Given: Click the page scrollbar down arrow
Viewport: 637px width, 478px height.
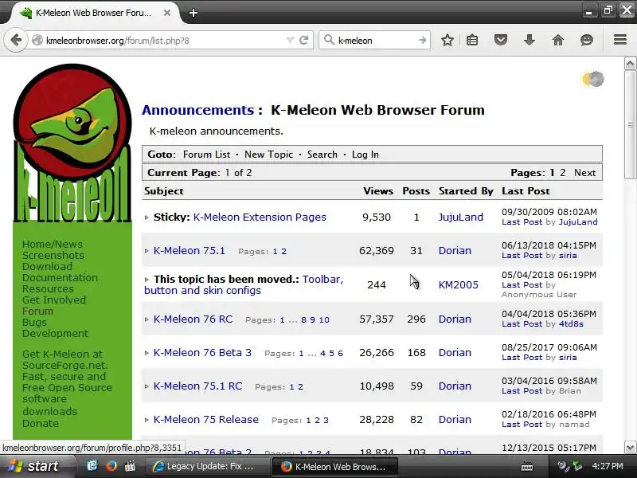Looking at the screenshot, I should pos(630,447).
